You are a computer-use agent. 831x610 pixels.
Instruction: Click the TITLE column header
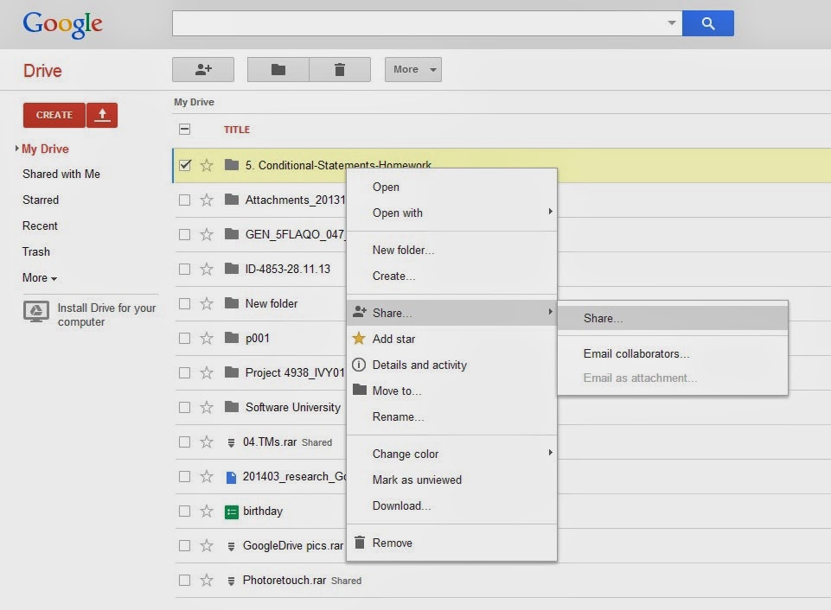[x=236, y=130]
